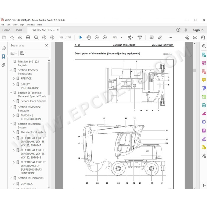Open the find text magnifier tool
This screenshot has width=207, height=207.
point(36,38)
